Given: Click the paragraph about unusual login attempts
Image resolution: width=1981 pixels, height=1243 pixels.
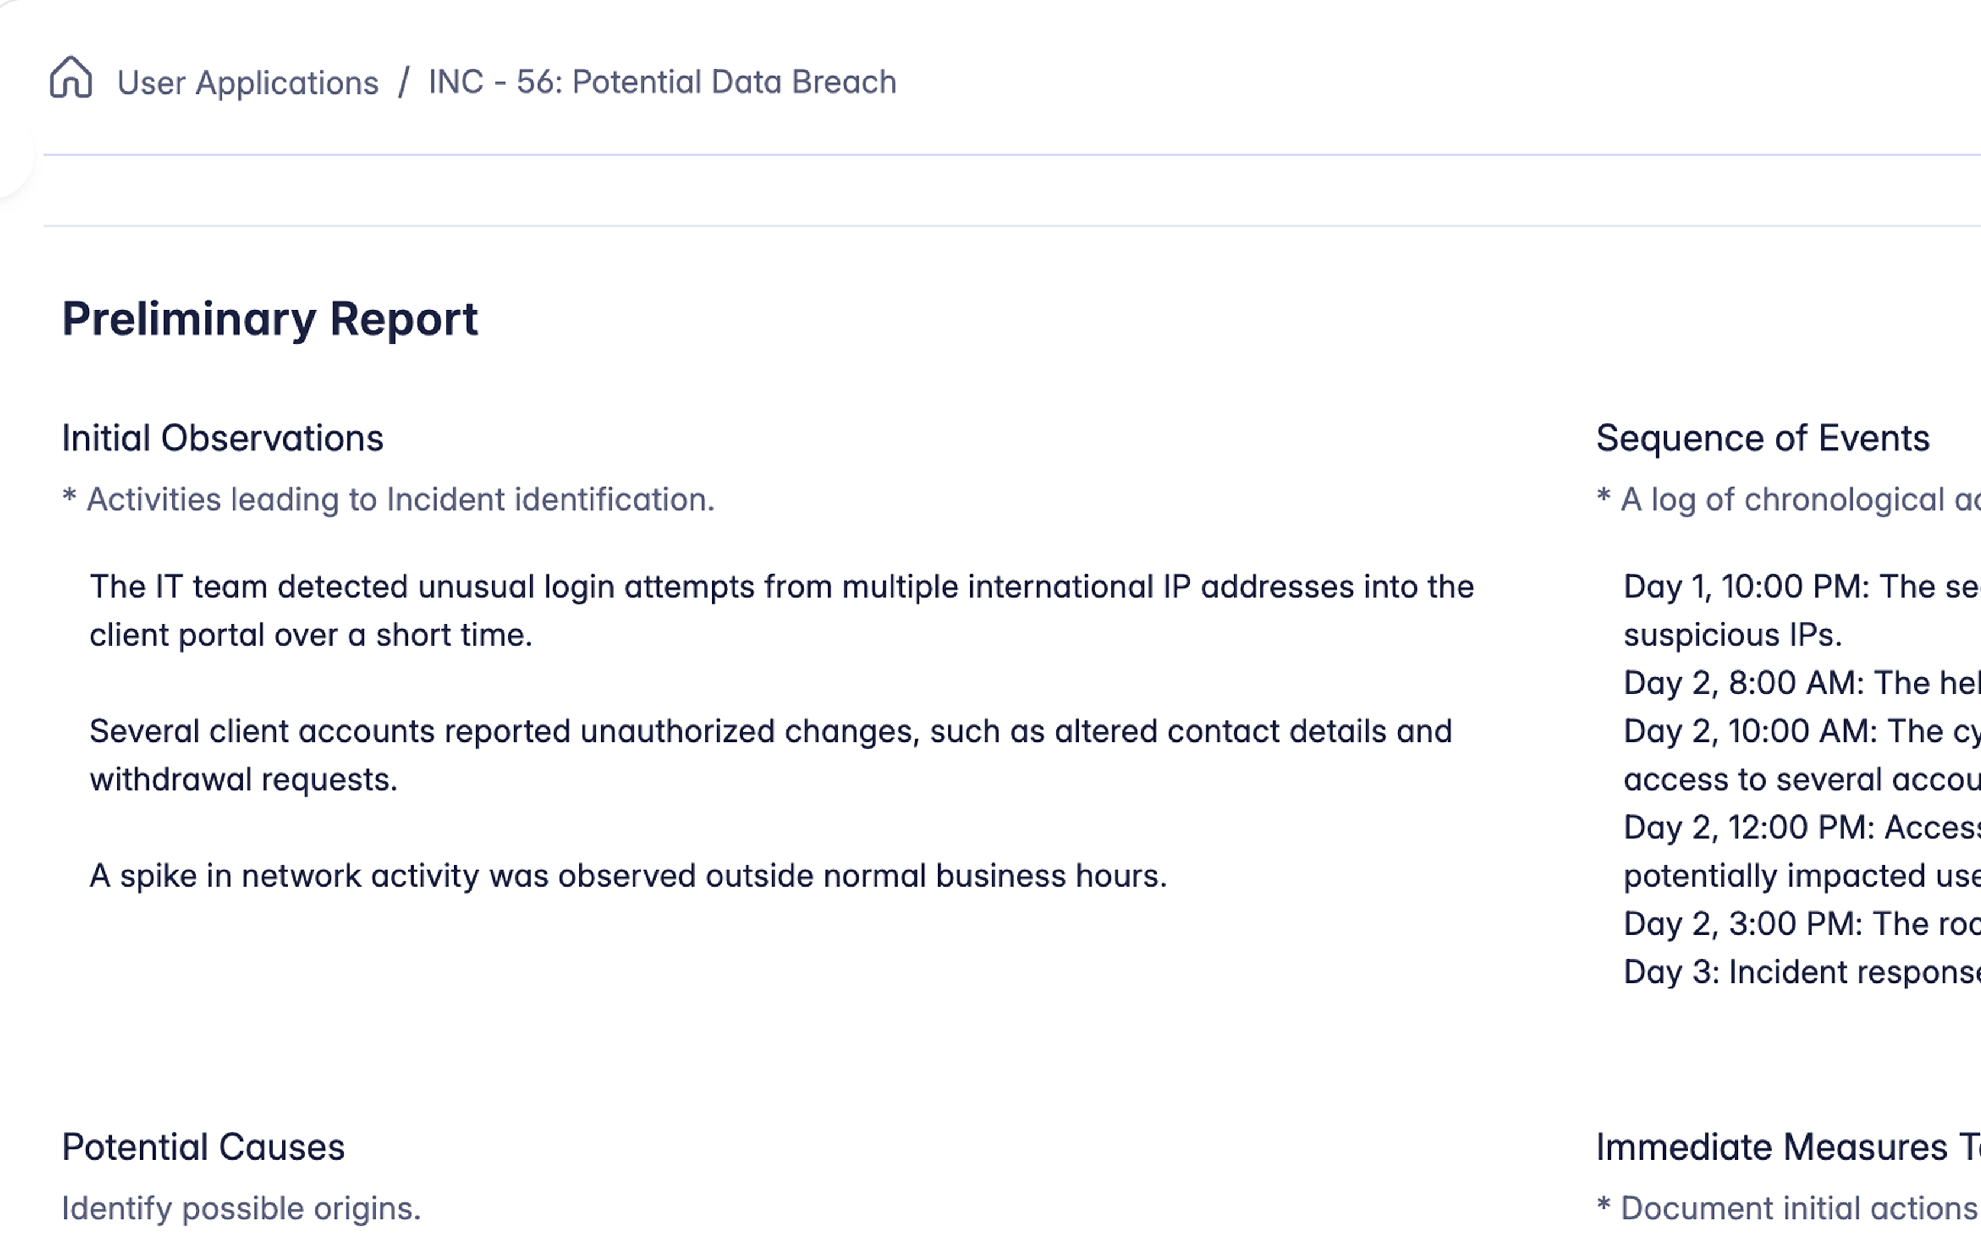Looking at the screenshot, I should click(782, 611).
